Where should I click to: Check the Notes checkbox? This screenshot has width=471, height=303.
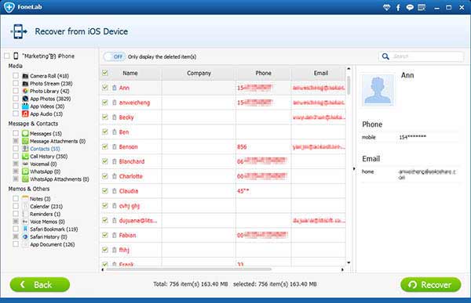[x=16, y=198]
